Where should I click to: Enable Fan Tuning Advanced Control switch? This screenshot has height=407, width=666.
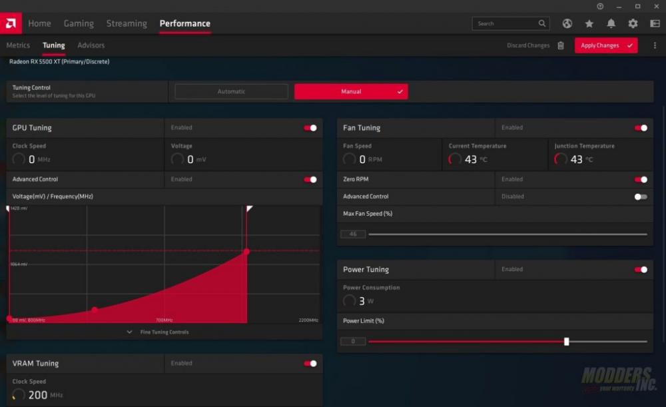tap(641, 197)
